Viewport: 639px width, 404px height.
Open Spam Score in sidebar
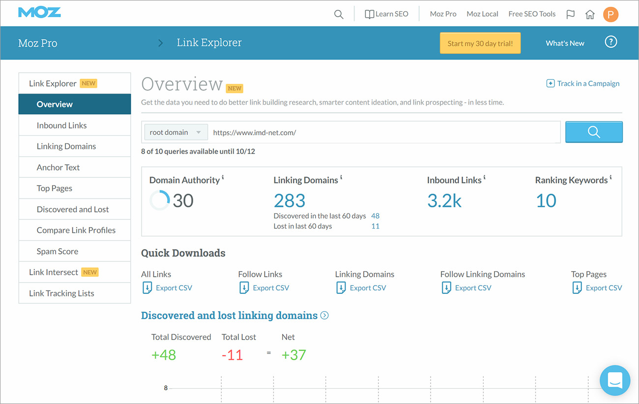pyautogui.click(x=75, y=251)
